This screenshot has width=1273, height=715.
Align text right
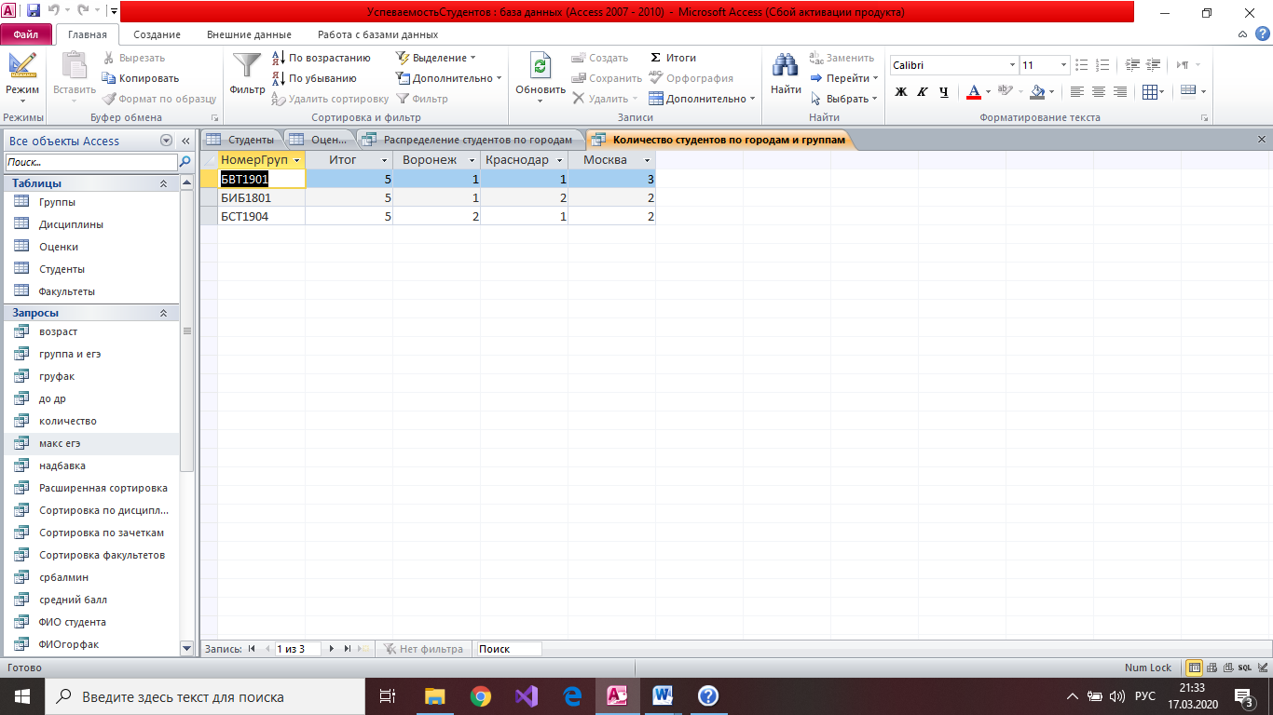[1120, 92]
